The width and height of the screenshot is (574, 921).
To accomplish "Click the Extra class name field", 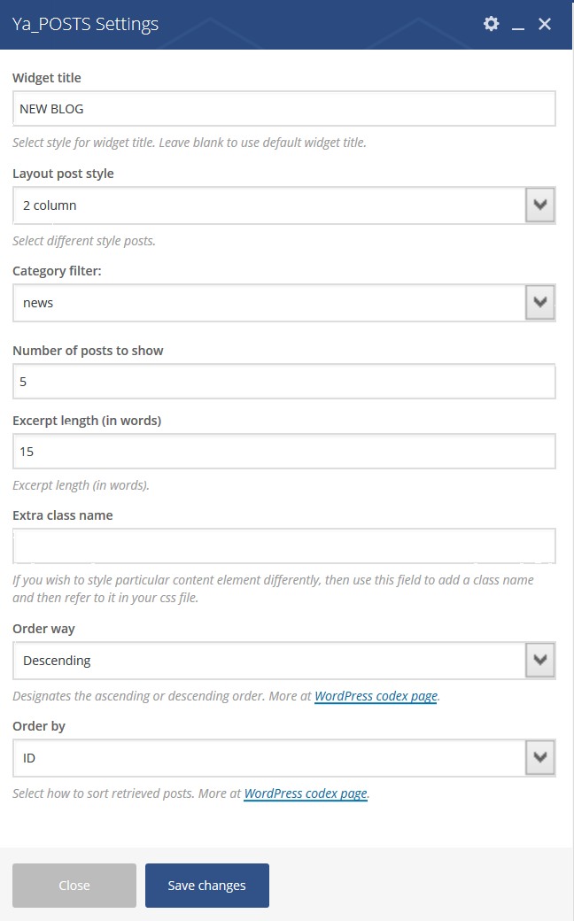I will (x=283, y=546).
